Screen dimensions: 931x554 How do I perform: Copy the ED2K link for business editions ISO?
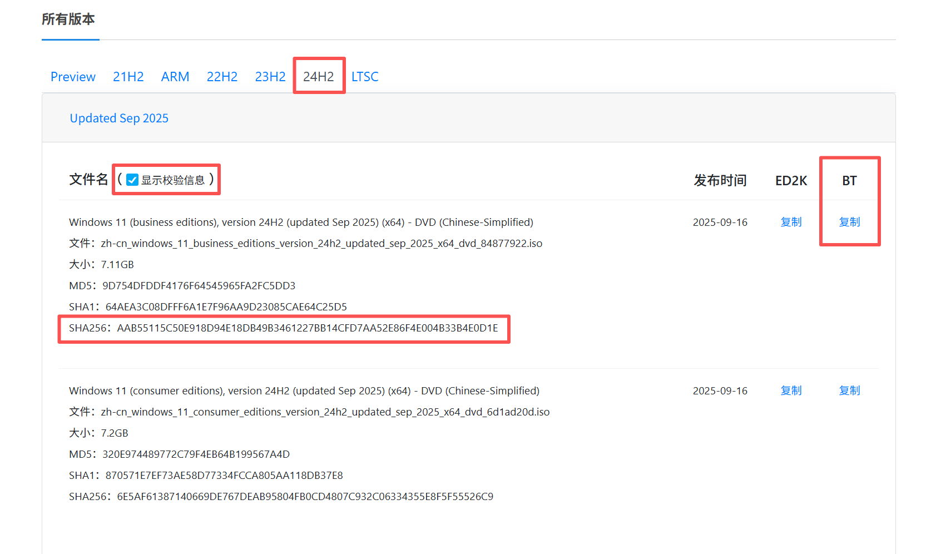point(790,222)
